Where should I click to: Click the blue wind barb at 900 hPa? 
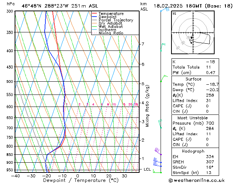pyautogui.click(x=158, y=161)
